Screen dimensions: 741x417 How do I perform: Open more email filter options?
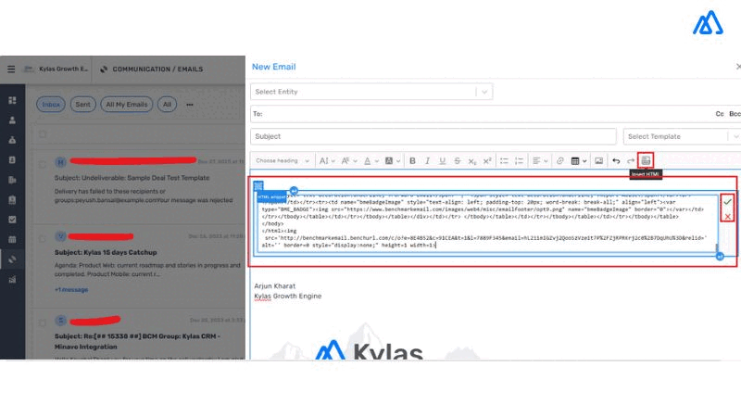point(190,105)
